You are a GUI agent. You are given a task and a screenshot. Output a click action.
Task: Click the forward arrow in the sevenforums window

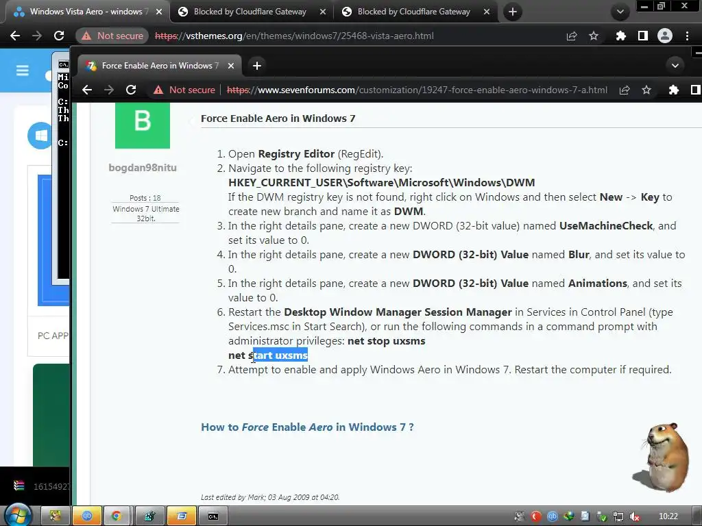click(109, 90)
